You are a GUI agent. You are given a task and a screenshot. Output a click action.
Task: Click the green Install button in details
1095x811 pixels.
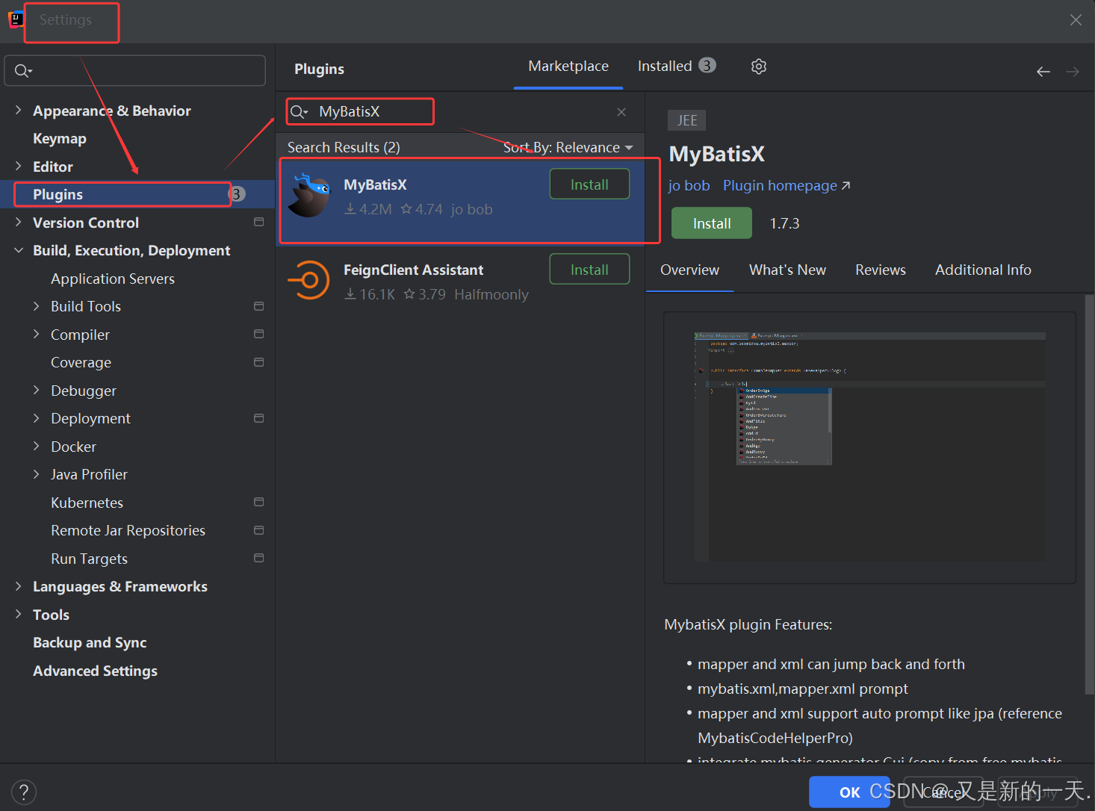[712, 223]
